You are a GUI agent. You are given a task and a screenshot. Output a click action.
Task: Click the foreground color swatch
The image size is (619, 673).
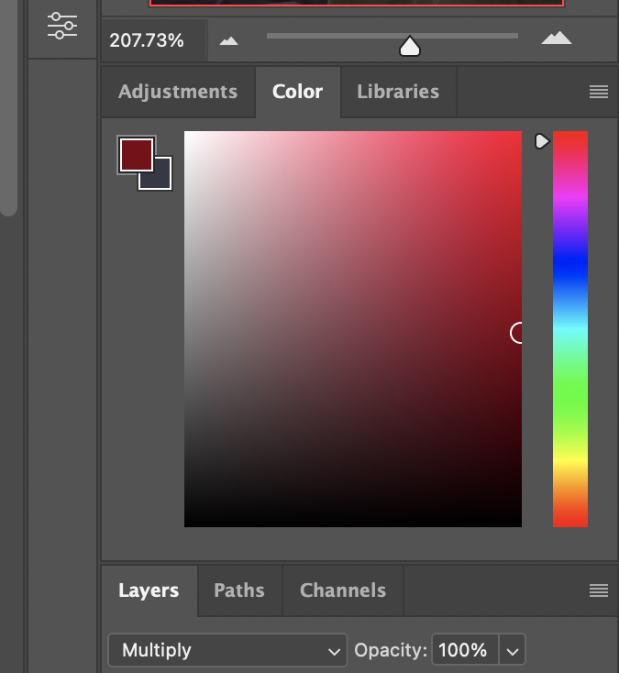point(135,154)
